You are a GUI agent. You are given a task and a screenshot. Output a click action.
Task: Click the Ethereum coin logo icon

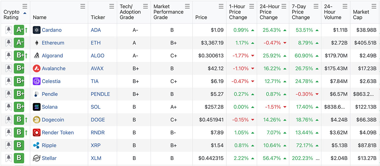(x=37, y=43)
